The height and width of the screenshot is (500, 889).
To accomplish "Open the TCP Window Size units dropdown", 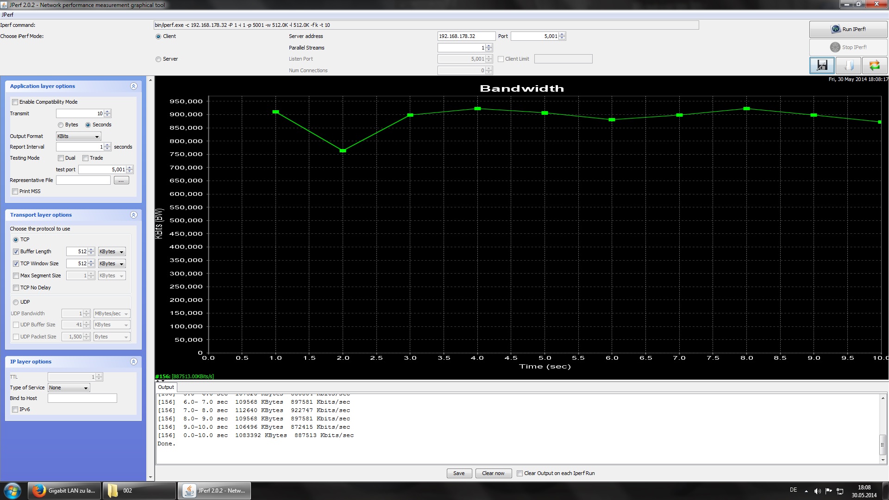I will (112, 264).
